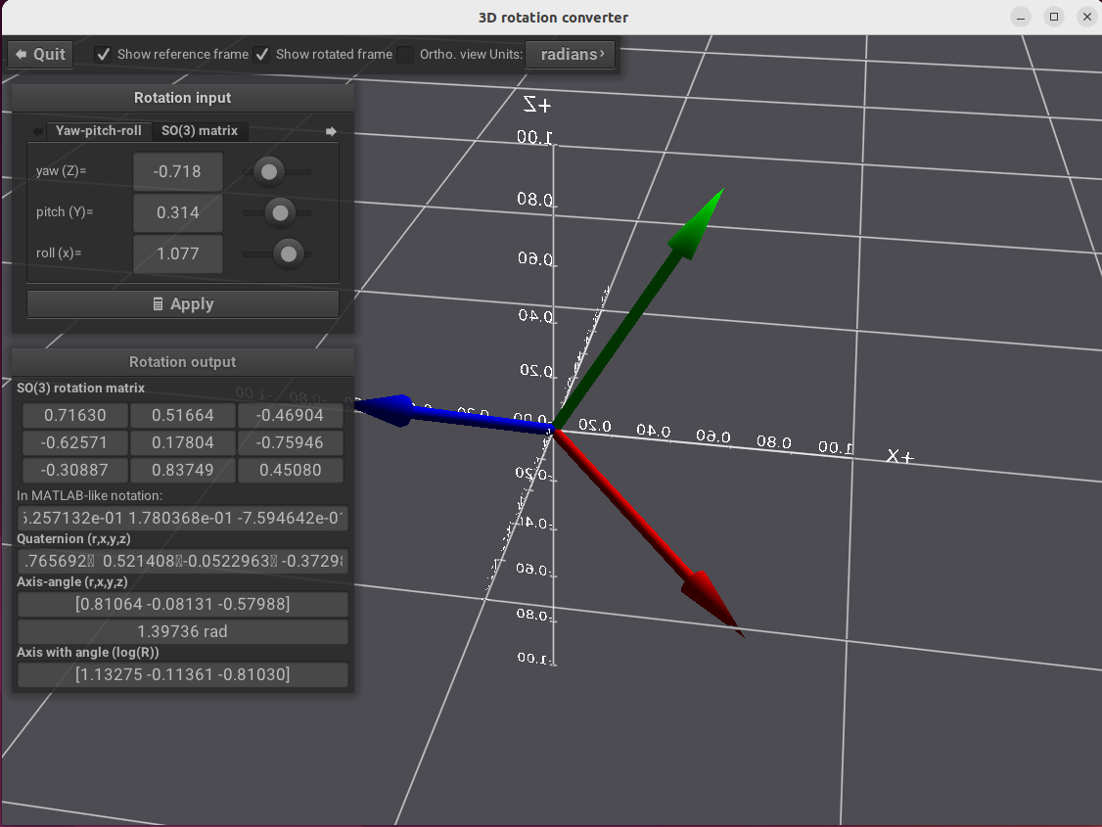This screenshot has width=1102, height=827.
Task: Click the right arrow tab scroller
Action: pyautogui.click(x=331, y=131)
